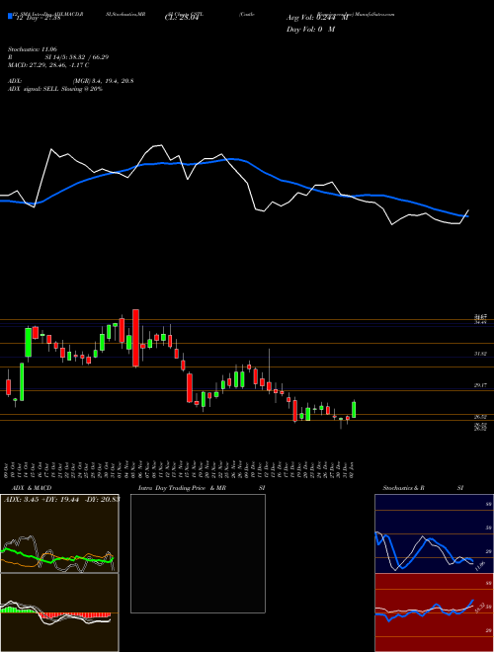
Task: Open the MACD histogram mini chart
Action: [59, 612]
